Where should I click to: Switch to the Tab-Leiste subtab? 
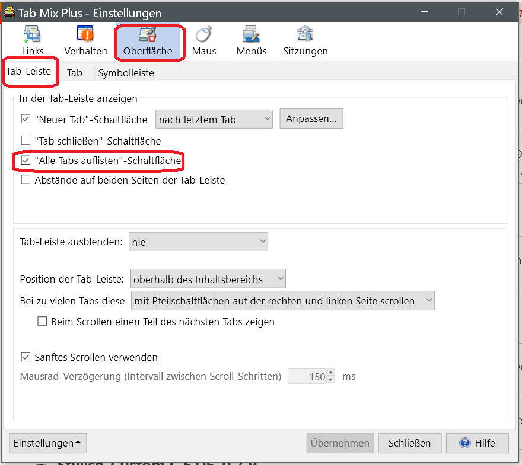(28, 71)
